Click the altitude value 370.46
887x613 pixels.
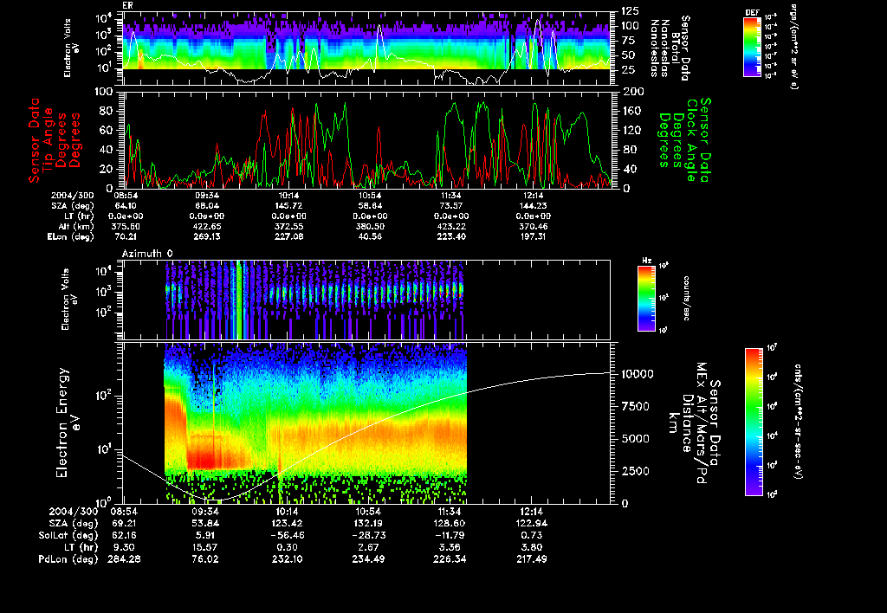tap(532, 227)
